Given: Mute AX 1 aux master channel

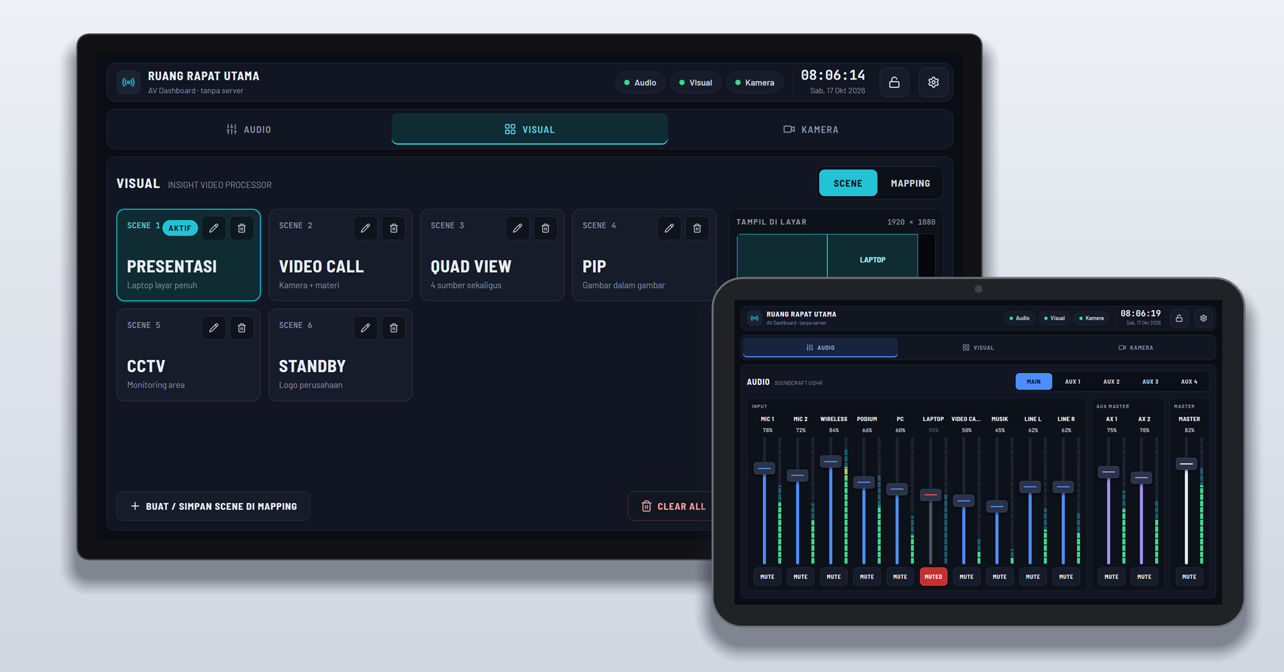Looking at the screenshot, I should [x=1111, y=576].
